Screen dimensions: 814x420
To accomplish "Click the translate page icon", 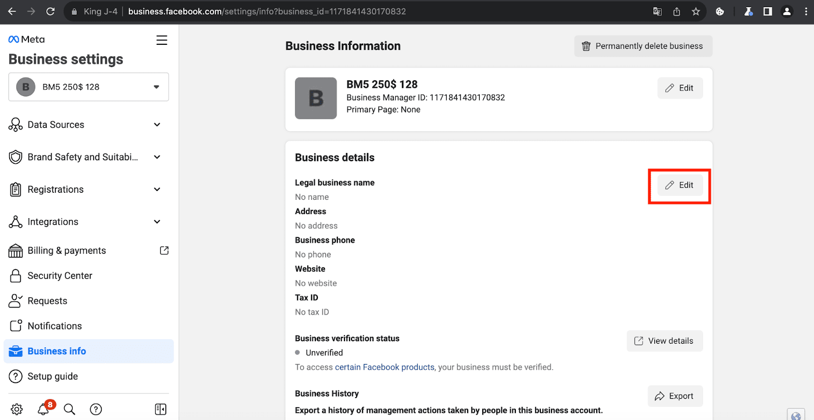I will coord(657,11).
